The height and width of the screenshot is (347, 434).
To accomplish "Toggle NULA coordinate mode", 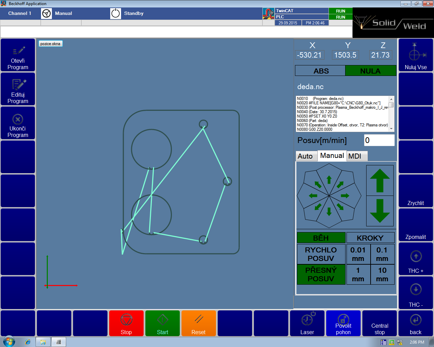I will pyautogui.click(x=370, y=71).
